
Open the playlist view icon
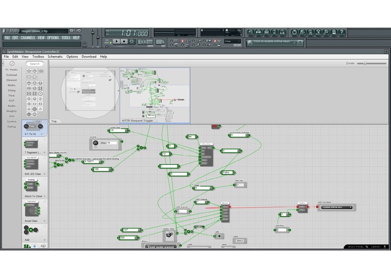coord(250,32)
